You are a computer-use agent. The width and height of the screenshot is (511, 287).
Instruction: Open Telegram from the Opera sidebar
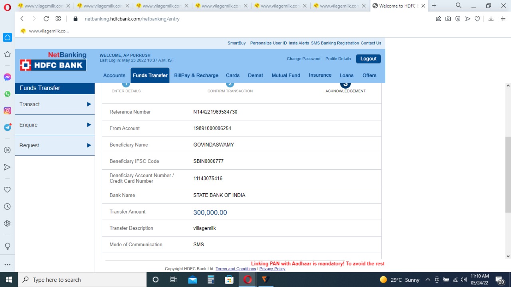coord(7,127)
